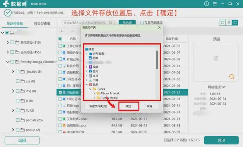
Task: Click the iTunes folder icon
Action: pos(94,89)
